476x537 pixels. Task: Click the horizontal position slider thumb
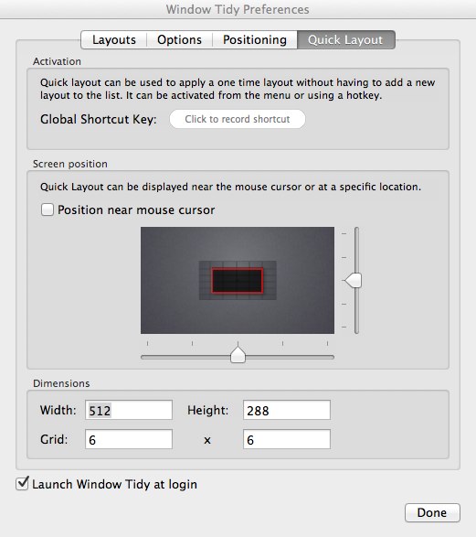click(238, 355)
